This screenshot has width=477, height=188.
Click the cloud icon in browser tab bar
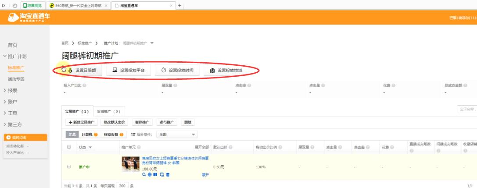click(x=14, y=5)
